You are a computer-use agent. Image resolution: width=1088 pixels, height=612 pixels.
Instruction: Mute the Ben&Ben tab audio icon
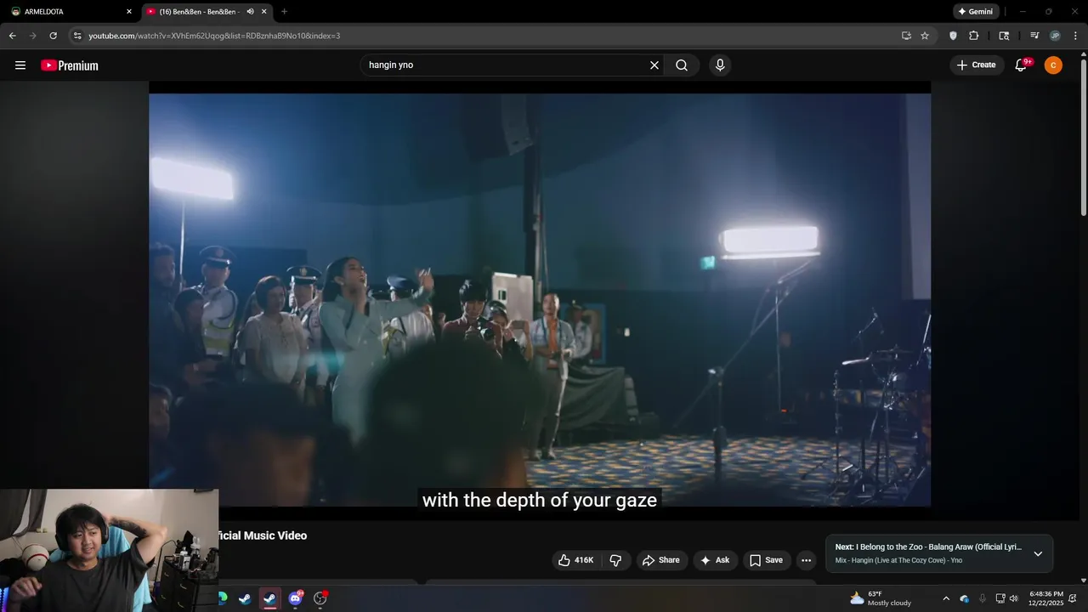250,12
